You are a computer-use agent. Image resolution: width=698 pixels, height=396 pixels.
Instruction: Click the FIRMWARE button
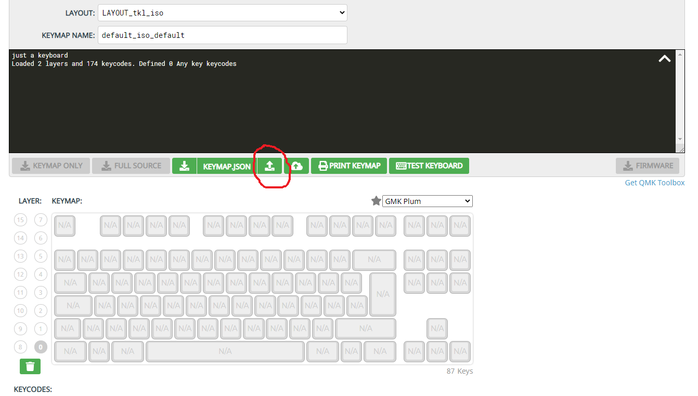coord(648,166)
